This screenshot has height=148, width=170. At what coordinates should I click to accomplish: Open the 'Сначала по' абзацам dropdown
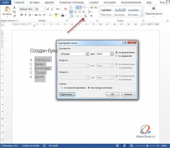tap(87, 54)
